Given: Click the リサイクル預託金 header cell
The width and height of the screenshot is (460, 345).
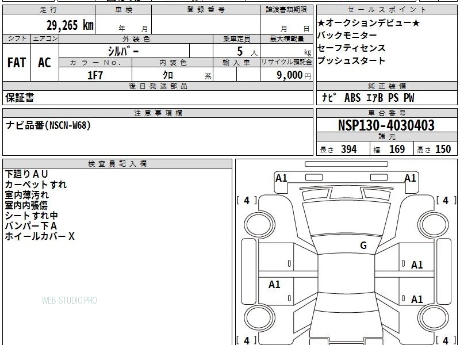Looking at the screenshot, I should pyautogui.click(x=286, y=62).
